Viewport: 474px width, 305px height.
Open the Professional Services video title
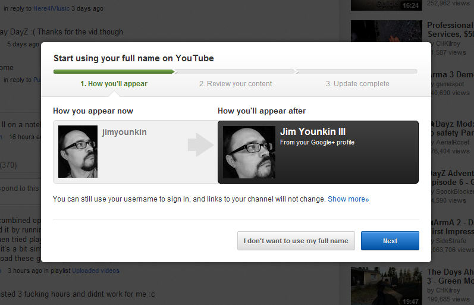(450, 30)
